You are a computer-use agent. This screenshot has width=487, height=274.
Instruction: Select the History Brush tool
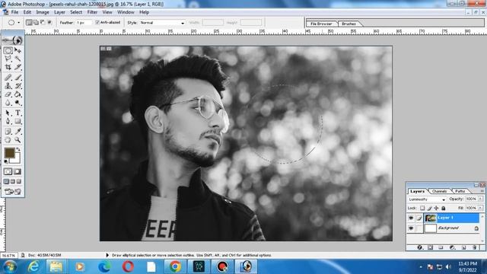point(18,86)
